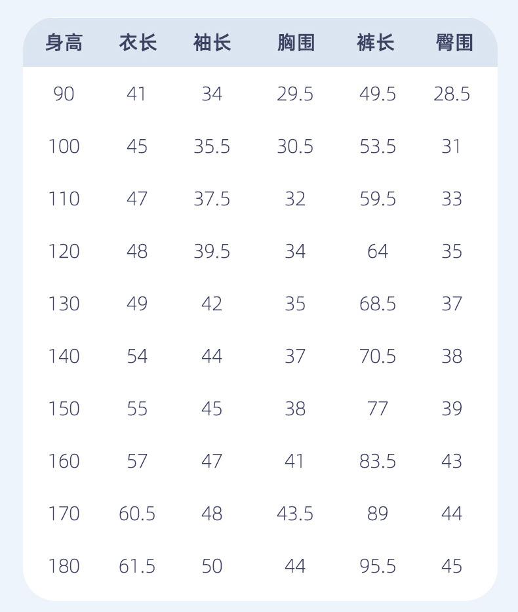This screenshot has height=612, width=518.
Task: Select height value 130
Action: pyautogui.click(x=64, y=304)
